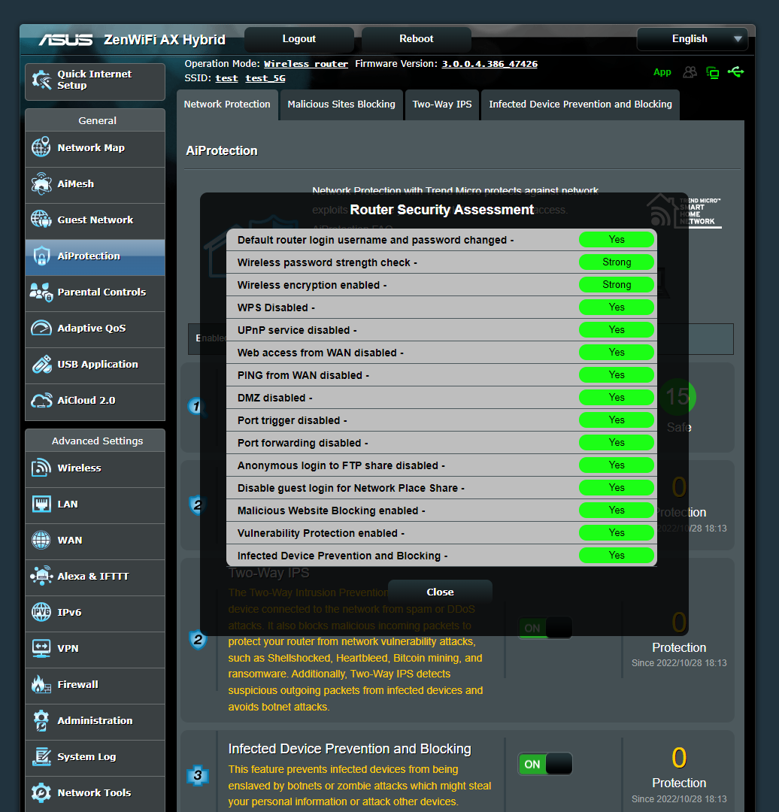Select the Quick Internet Setup icon
This screenshot has width=779, height=812.
40,79
